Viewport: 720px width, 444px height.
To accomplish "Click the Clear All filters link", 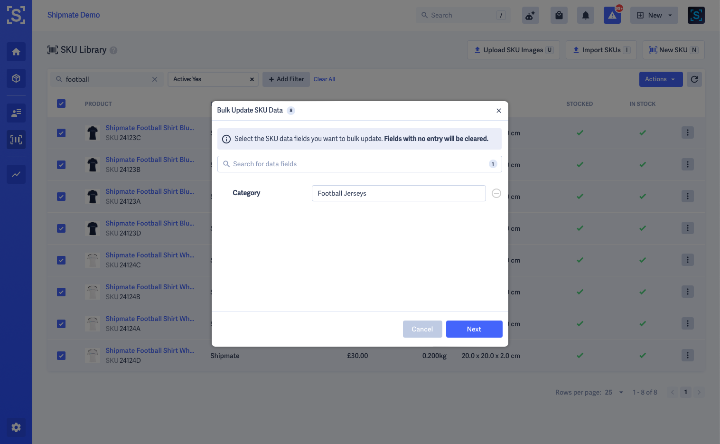I will (x=324, y=79).
